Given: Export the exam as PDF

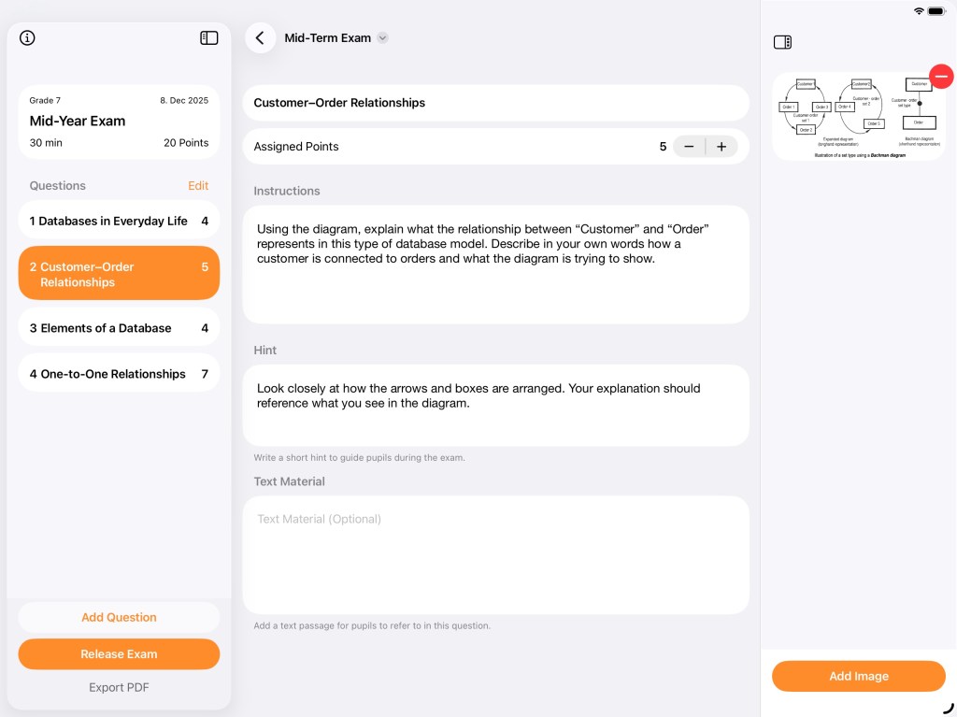Looking at the screenshot, I should pyautogui.click(x=119, y=687).
